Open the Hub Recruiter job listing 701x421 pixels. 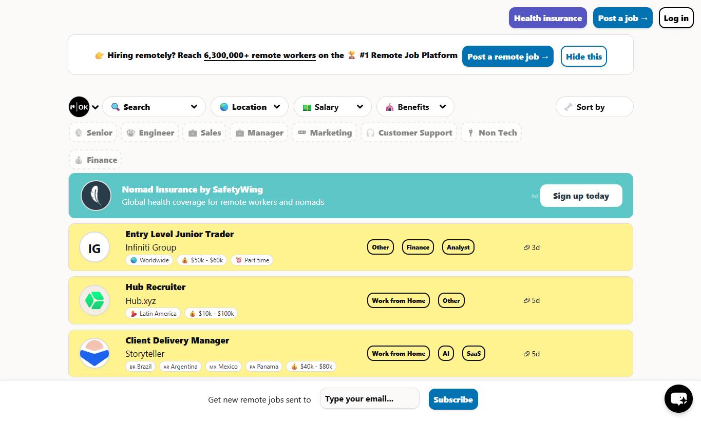pyautogui.click(x=156, y=287)
